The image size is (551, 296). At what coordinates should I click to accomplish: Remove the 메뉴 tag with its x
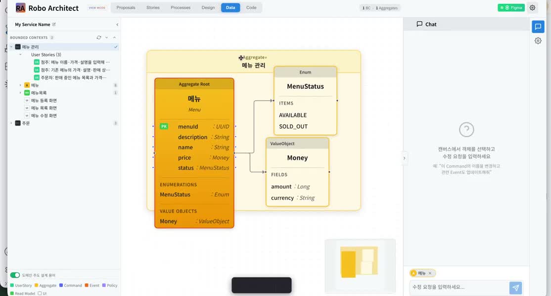pos(430,273)
